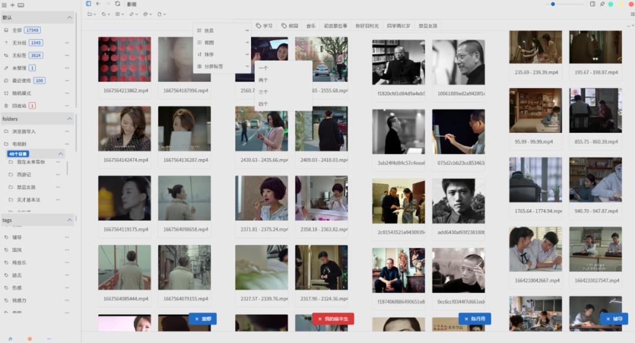Adjust the thumbnail size slider
635x343 pixels.
(566, 4)
